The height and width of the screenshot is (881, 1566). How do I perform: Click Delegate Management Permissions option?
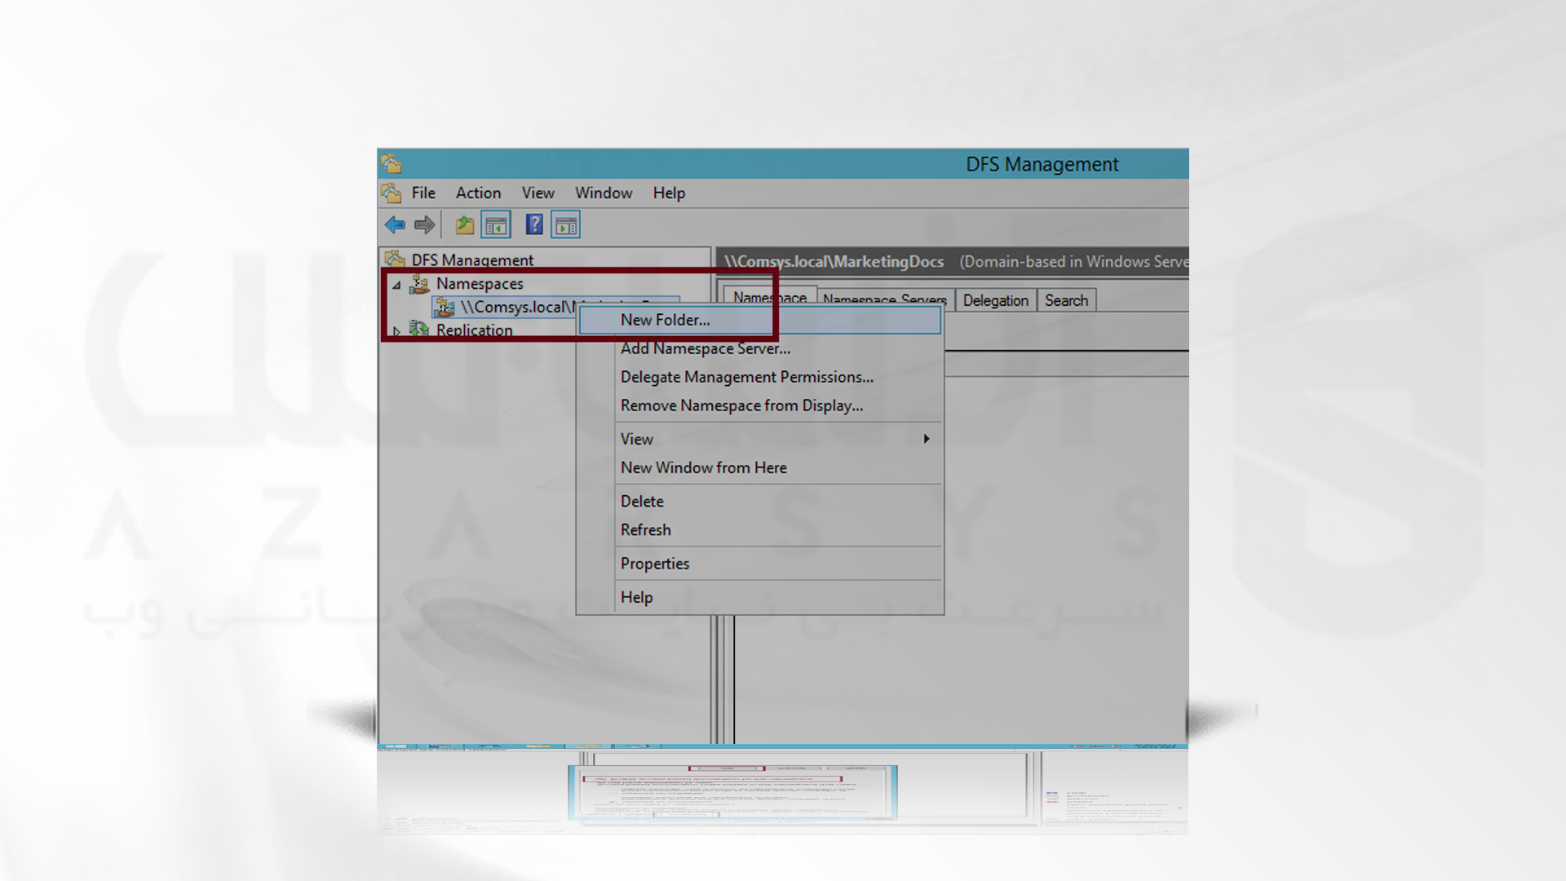click(746, 377)
